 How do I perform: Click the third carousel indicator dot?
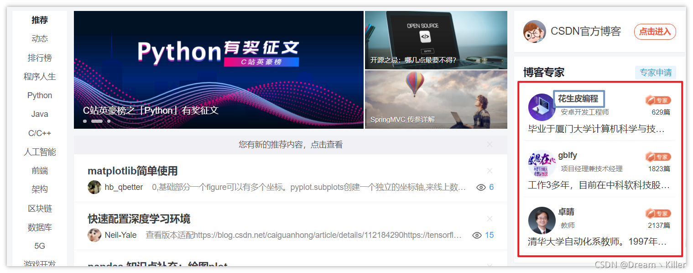(109, 121)
